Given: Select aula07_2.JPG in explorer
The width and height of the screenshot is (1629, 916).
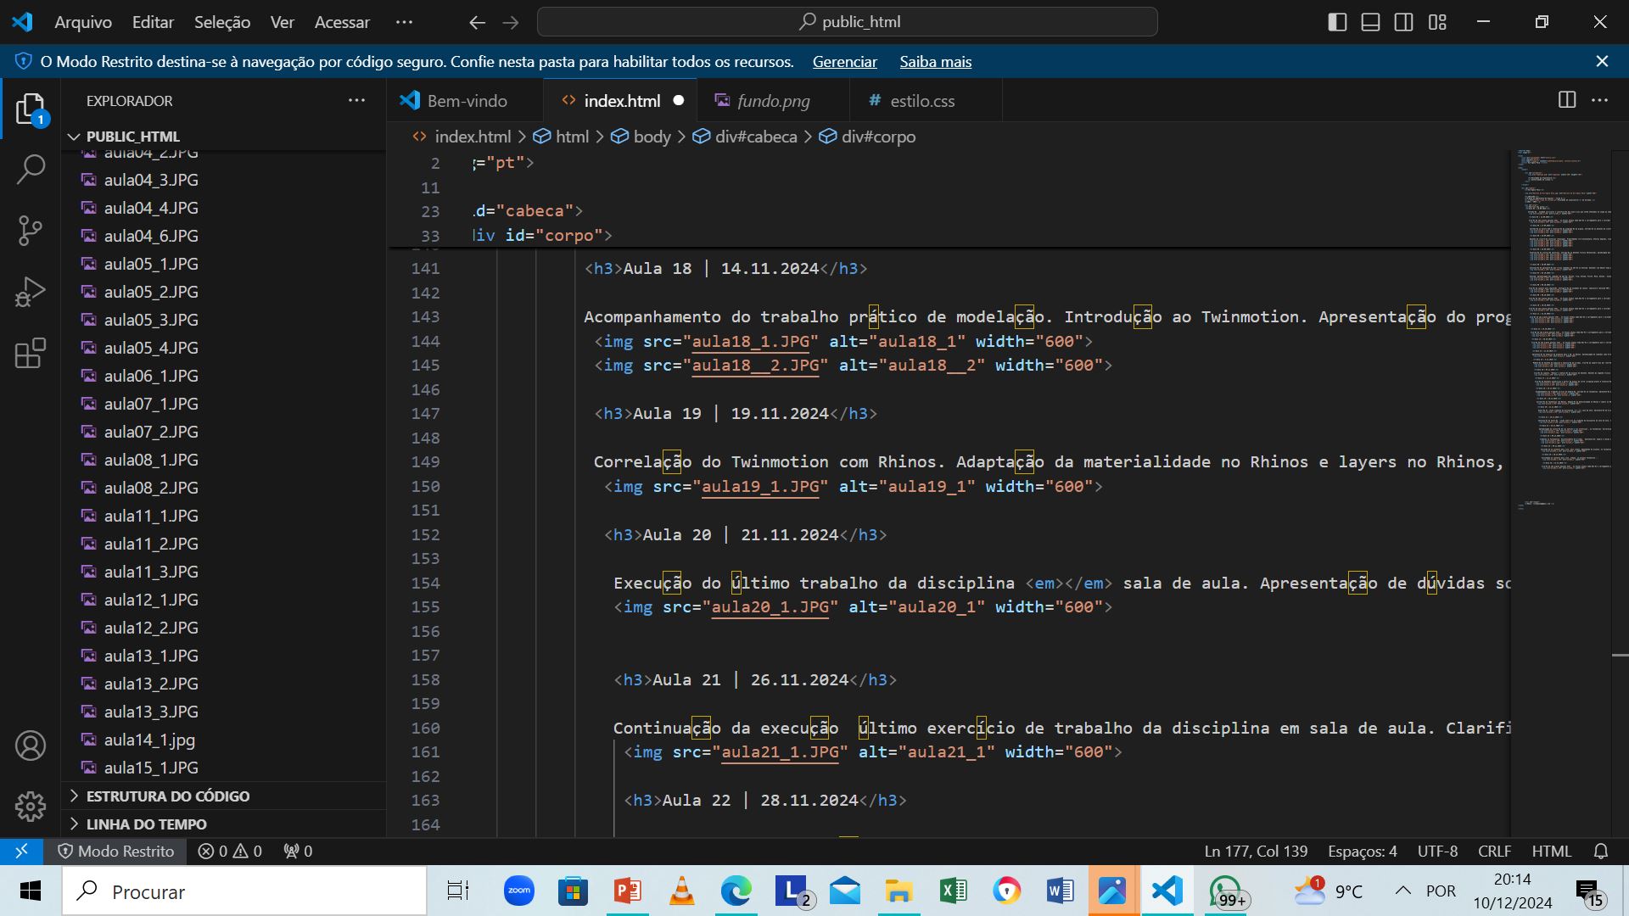Looking at the screenshot, I should 224,432.
